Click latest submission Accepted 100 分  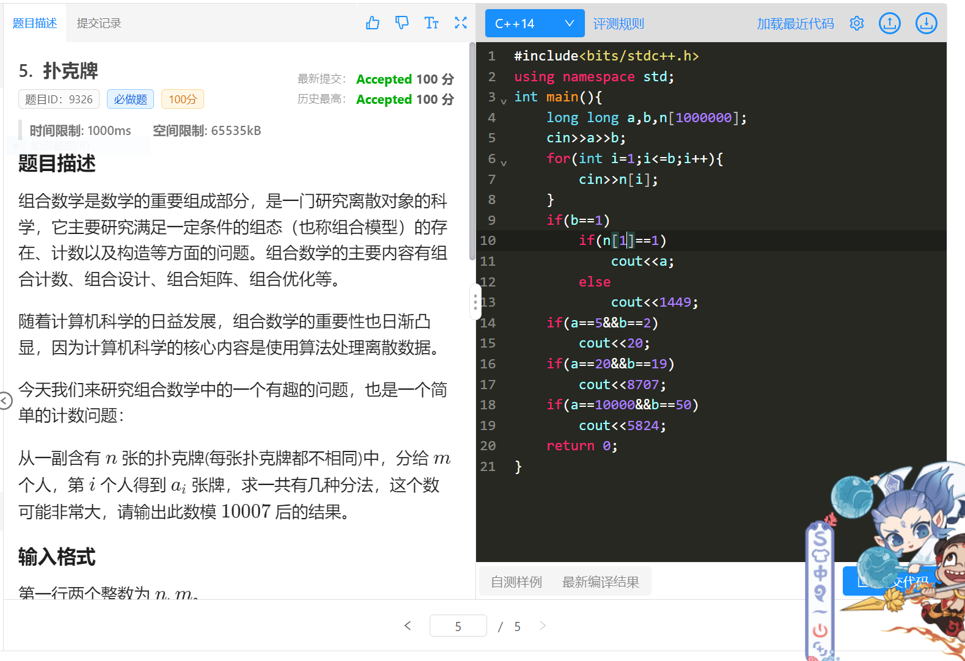coord(405,79)
